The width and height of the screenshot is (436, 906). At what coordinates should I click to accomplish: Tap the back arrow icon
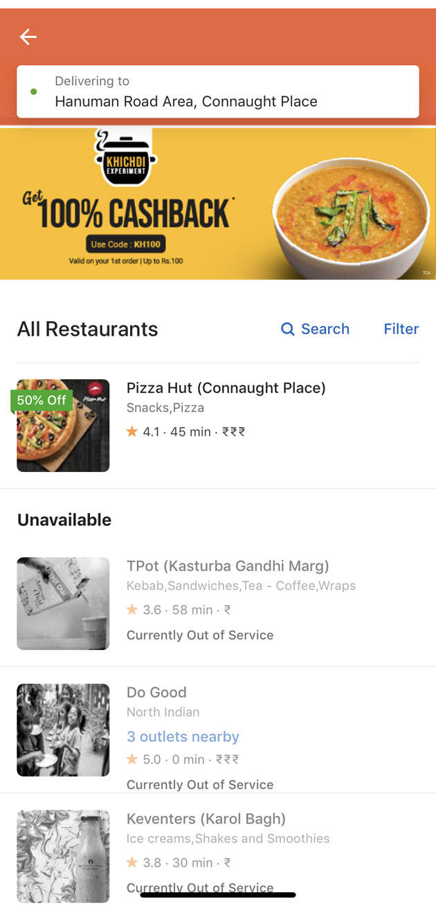(28, 37)
